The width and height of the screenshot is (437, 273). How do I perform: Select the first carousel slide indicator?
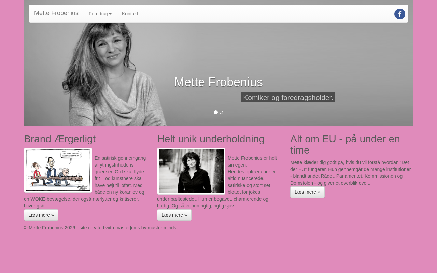click(216, 112)
